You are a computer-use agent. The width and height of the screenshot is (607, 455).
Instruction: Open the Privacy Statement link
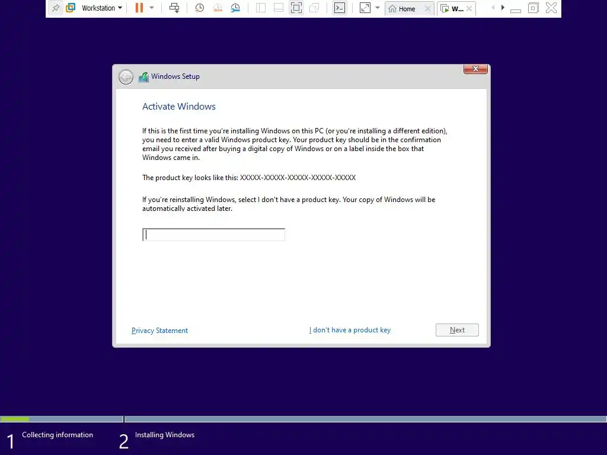pos(159,331)
